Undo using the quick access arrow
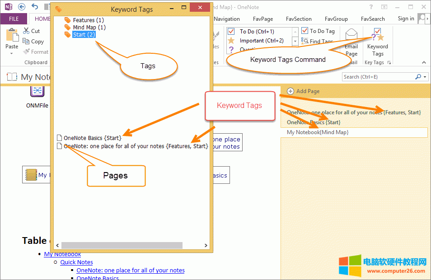The height and width of the screenshot is (280, 431). coord(35,7)
